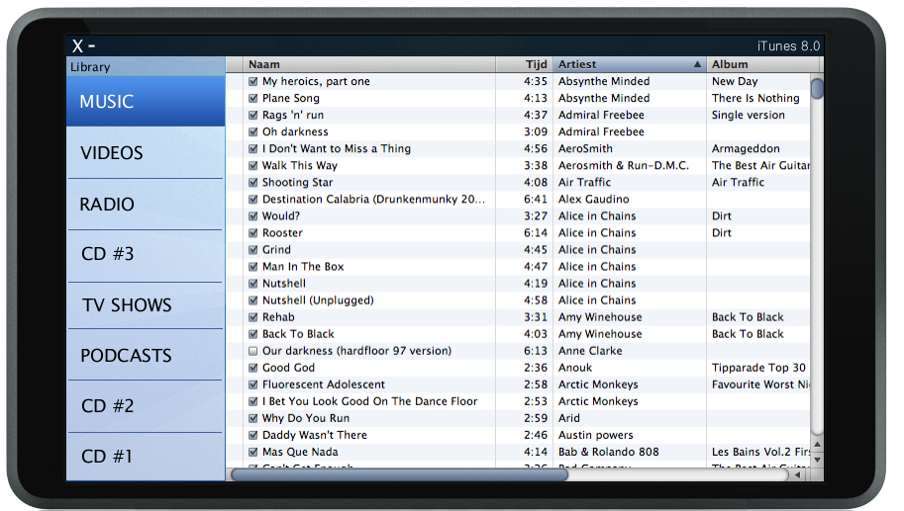
Task: Click the sort arrow in Artiest column header
Action: coord(697,64)
